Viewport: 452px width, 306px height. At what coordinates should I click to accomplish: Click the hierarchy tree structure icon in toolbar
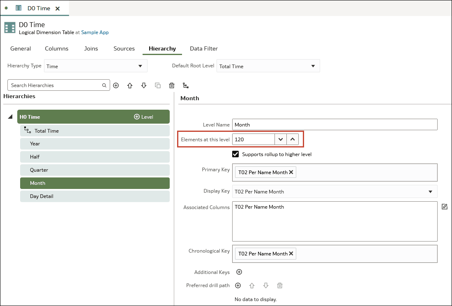point(186,85)
